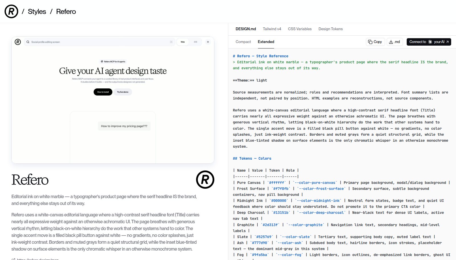Select the iOS toggle in the preview

coord(196,42)
